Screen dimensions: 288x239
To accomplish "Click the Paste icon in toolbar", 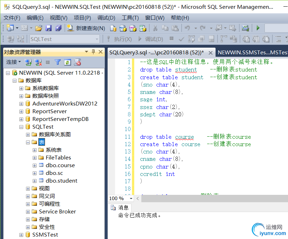I will pyautogui.click(x=175, y=28).
